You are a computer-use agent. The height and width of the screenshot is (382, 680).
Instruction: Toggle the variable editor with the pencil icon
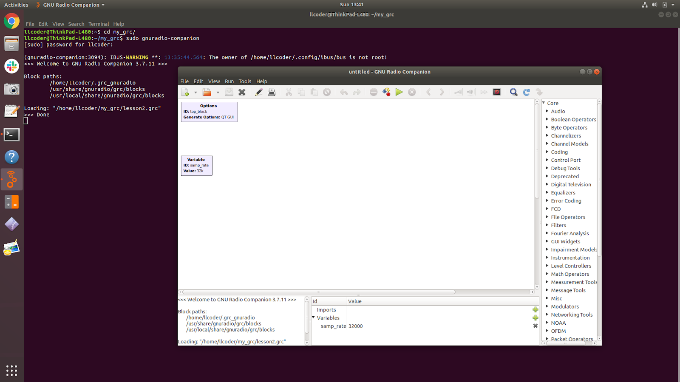coord(259,92)
